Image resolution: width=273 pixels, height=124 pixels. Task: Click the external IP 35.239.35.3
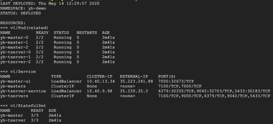click(134, 91)
